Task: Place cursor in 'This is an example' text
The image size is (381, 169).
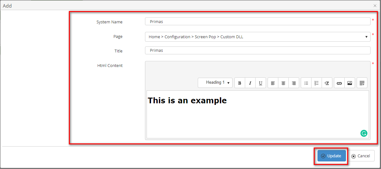Action: pos(187,101)
